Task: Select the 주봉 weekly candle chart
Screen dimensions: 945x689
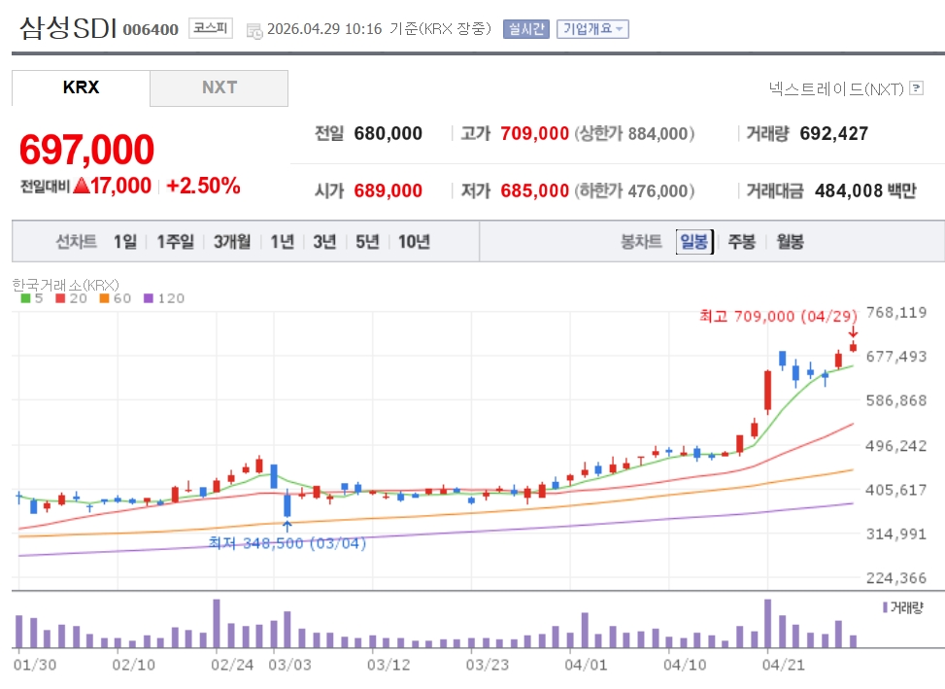Action: tap(742, 242)
